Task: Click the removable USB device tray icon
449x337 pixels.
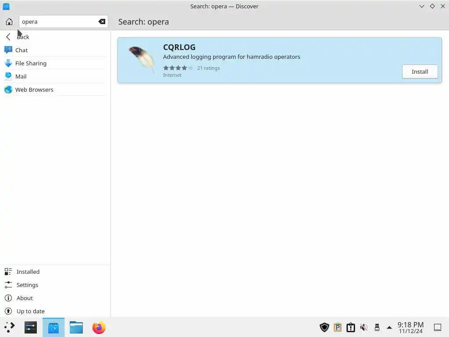Action: (377, 327)
